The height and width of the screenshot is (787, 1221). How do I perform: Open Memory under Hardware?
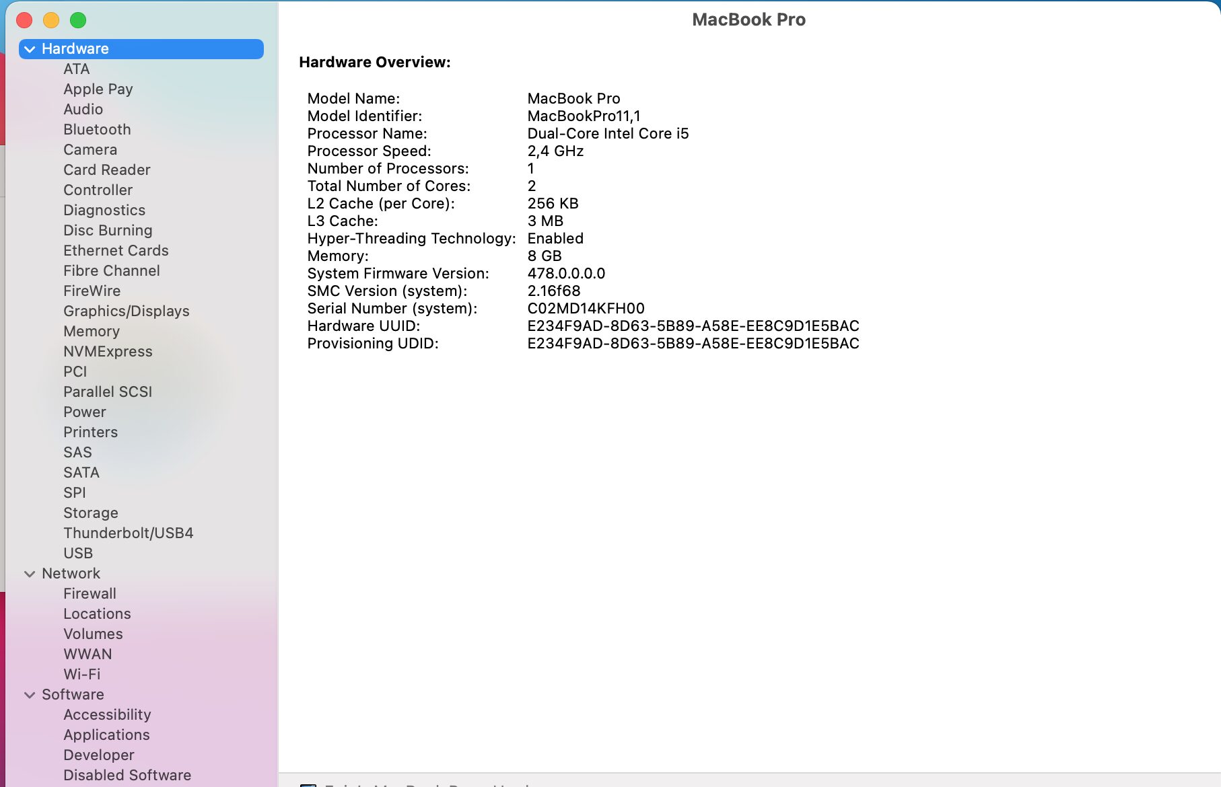[92, 332]
